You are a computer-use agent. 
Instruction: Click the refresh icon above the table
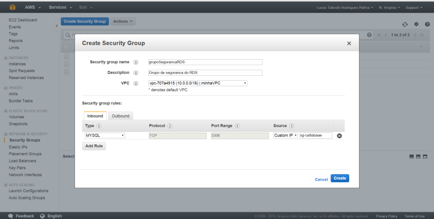pos(405,25)
